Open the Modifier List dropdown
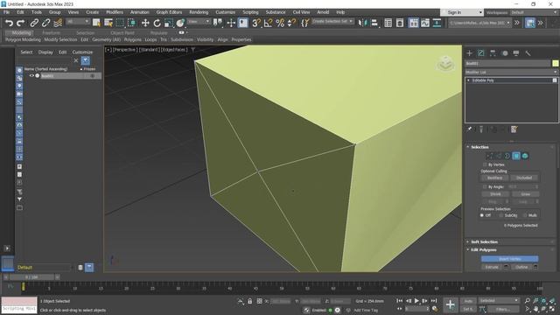Screen dimensions: 560x315 pos(511,72)
